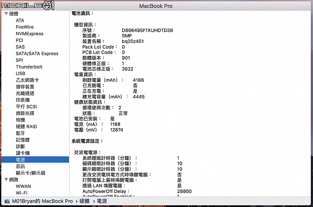This screenshot has height=207, width=313.
Task: Click AutoPowerOff Delay value 28800
Action: click(x=184, y=191)
